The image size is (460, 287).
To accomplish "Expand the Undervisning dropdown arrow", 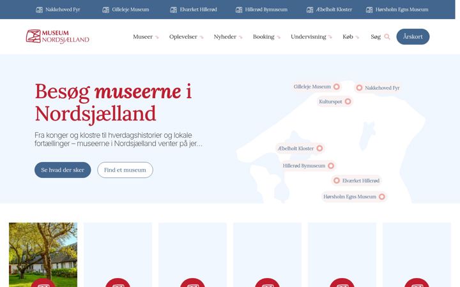I will pyautogui.click(x=330, y=37).
